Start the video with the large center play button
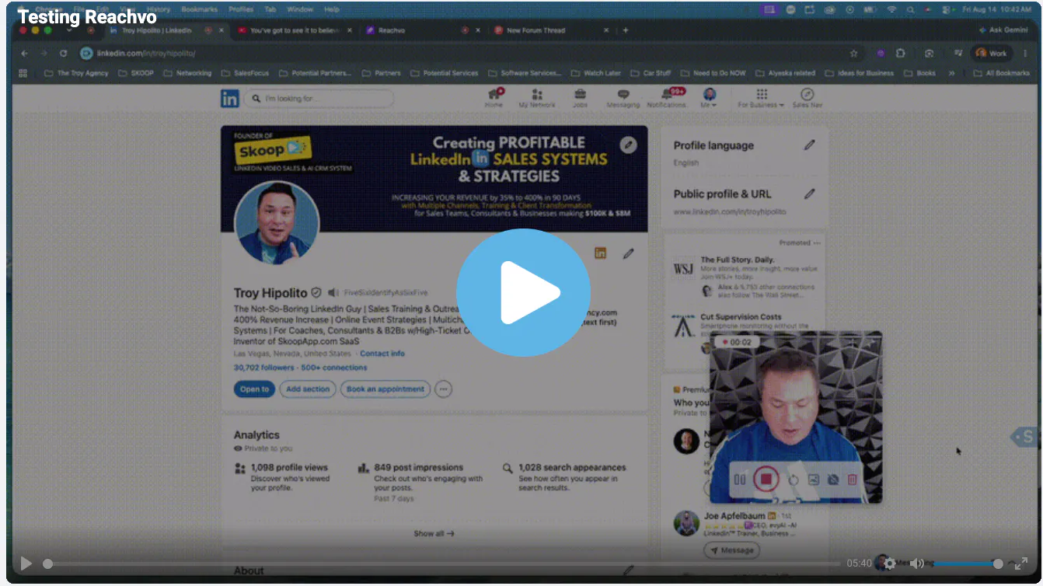Screen dimensions: 1043x586 (523, 293)
